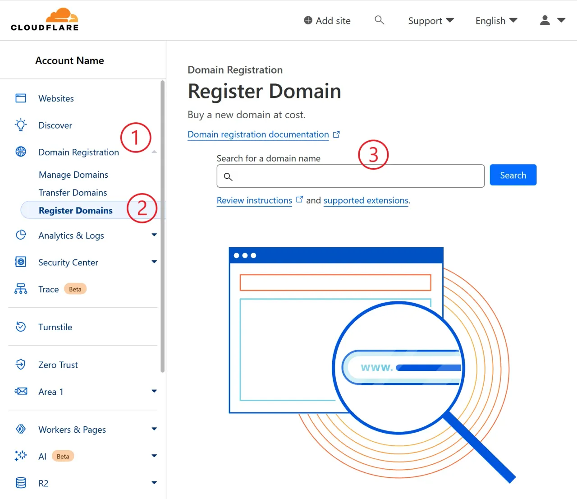
Task: Click the plus icon beside Add site
Action: pos(308,20)
